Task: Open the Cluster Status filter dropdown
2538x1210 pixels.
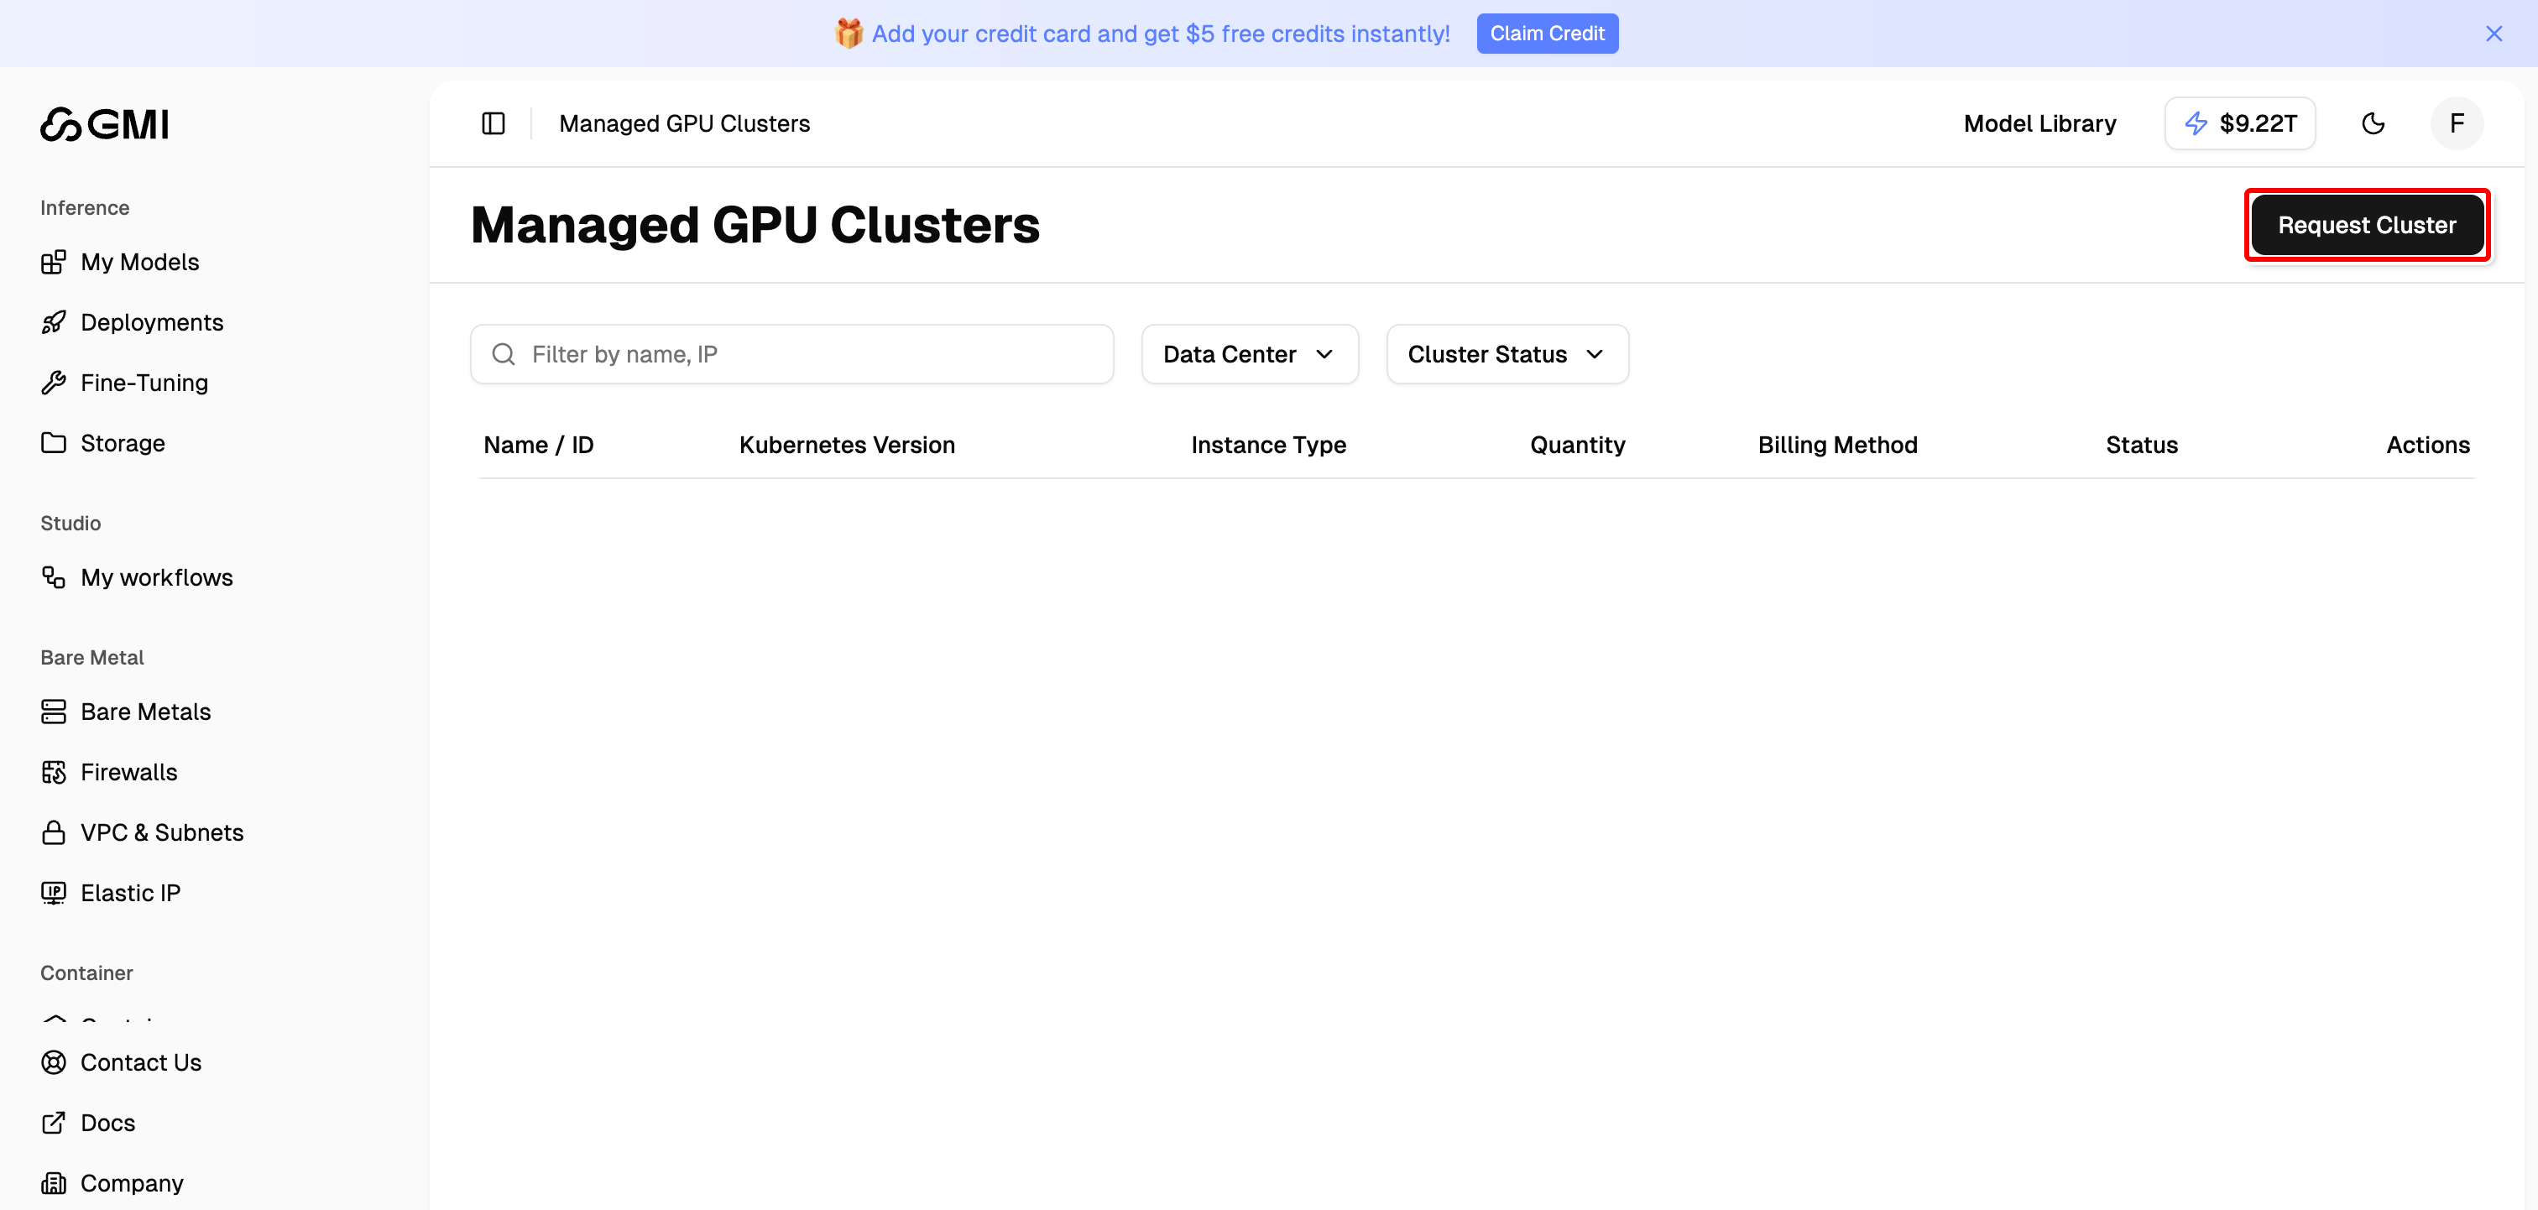Action: pos(1507,354)
